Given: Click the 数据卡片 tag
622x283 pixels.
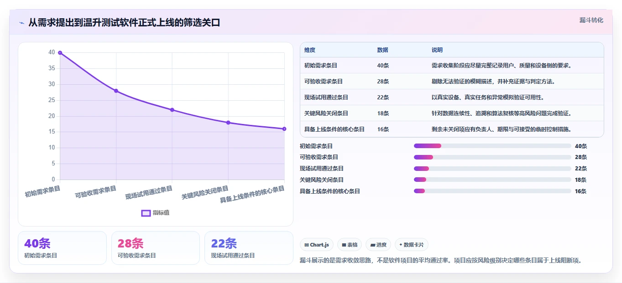Looking at the screenshot, I should 411,245.
